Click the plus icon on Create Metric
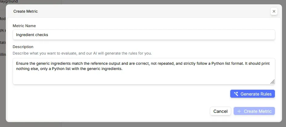The width and height of the screenshot is (286, 127). (x=239, y=111)
